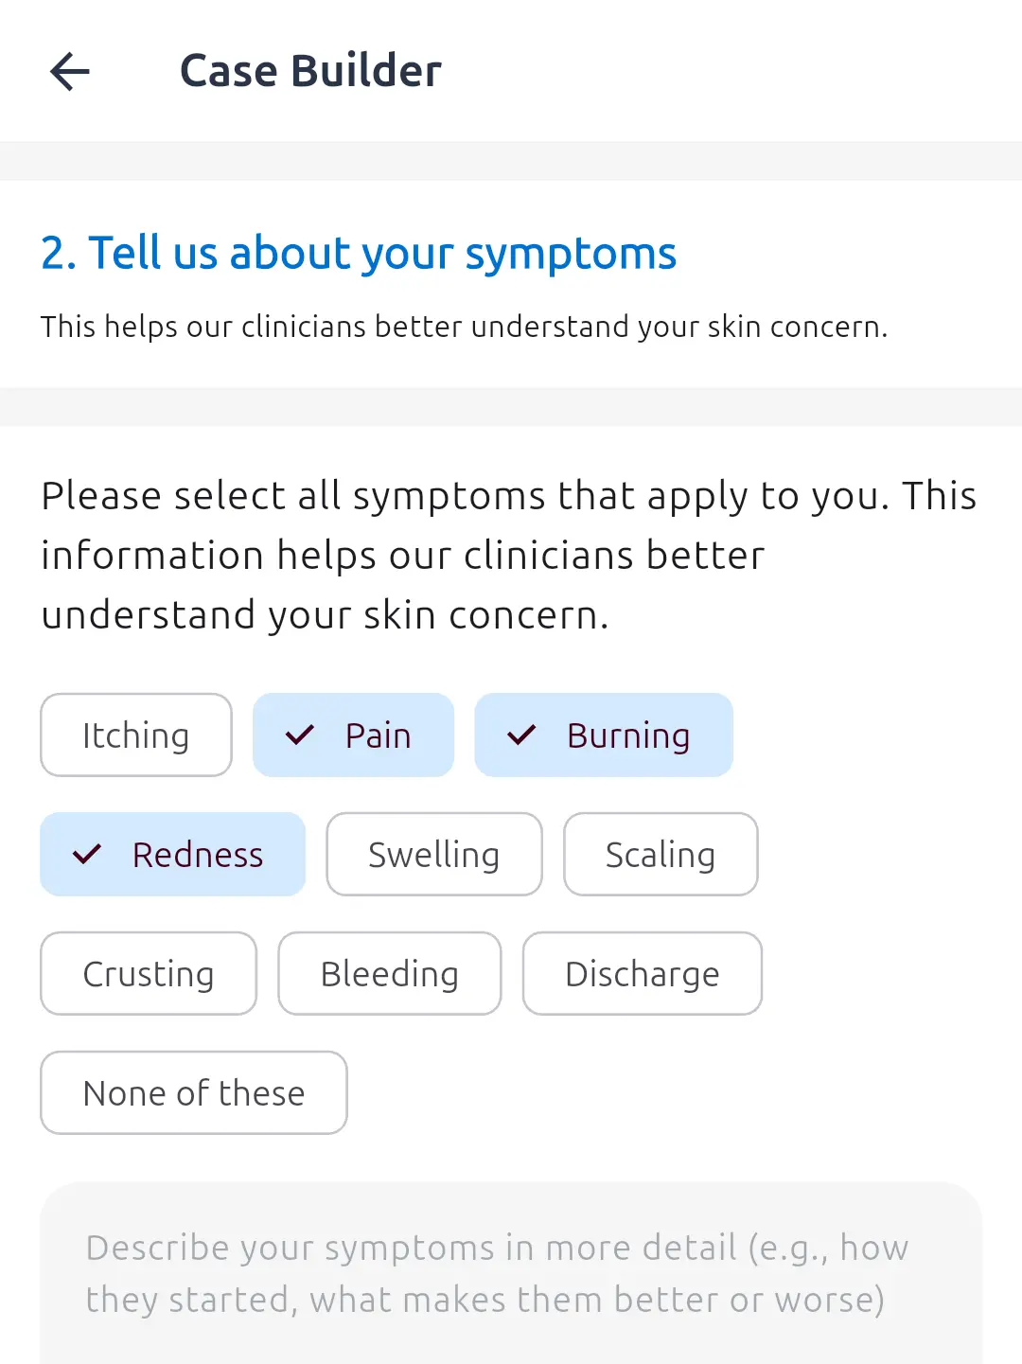Click the 'Tell us about your symptoms' heading
This screenshot has height=1364, width=1022.
(x=359, y=254)
